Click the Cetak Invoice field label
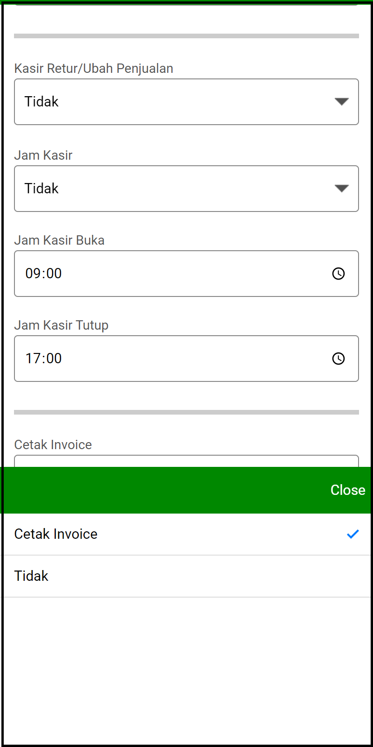 tap(53, 445)
